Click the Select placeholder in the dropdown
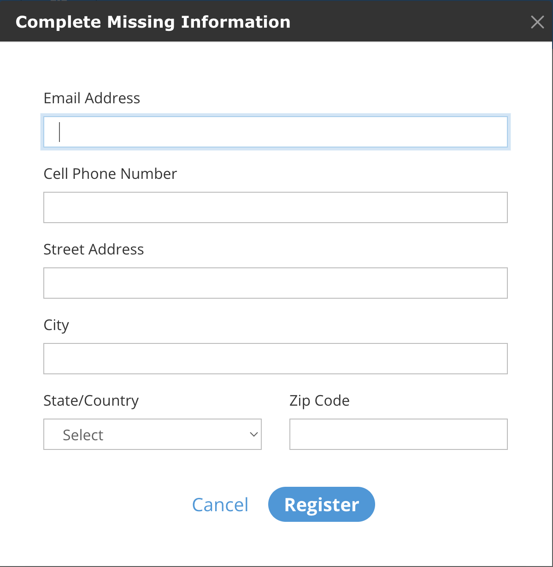This screenshot has width=553, height=567. click(x=83, y=435)
